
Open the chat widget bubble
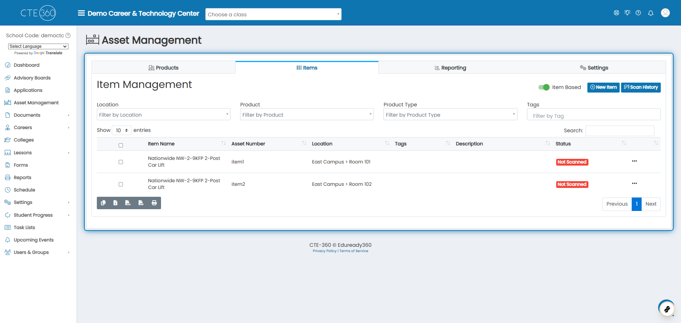[667, 309]
